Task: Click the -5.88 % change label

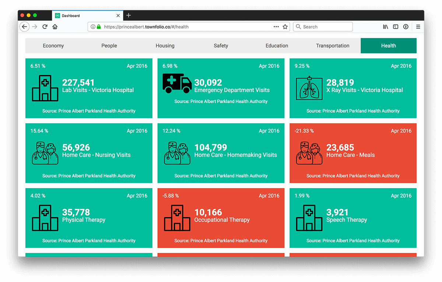Action: 171,195
